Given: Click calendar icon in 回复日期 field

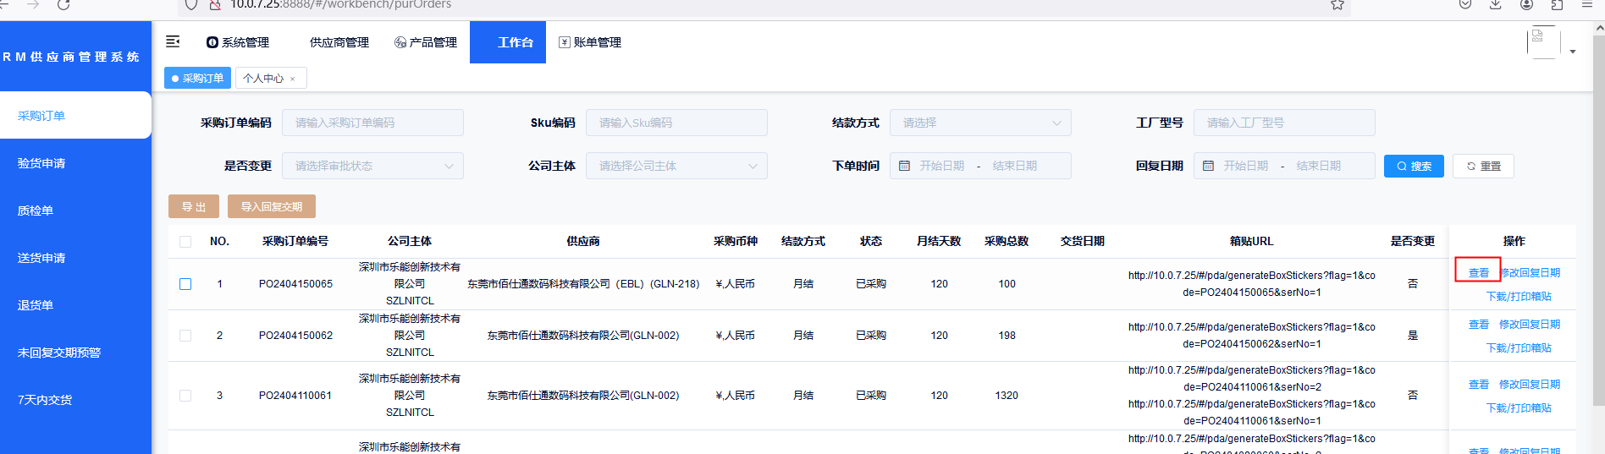Looking at the screenshot, I should [1208, 166].
